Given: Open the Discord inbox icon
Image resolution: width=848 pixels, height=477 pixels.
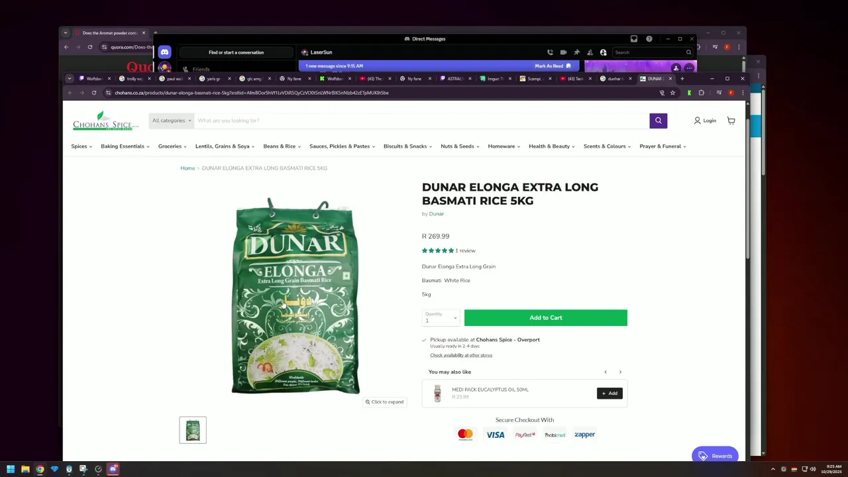Looking at the screenshot, I should click(634, 38).
